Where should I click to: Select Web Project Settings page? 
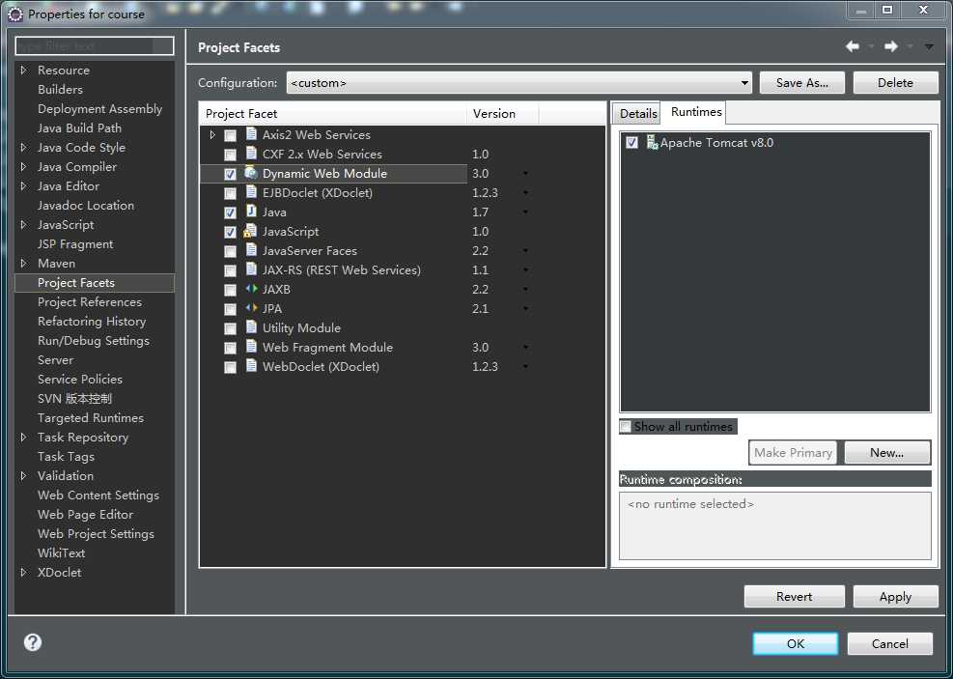click(96, 534)
